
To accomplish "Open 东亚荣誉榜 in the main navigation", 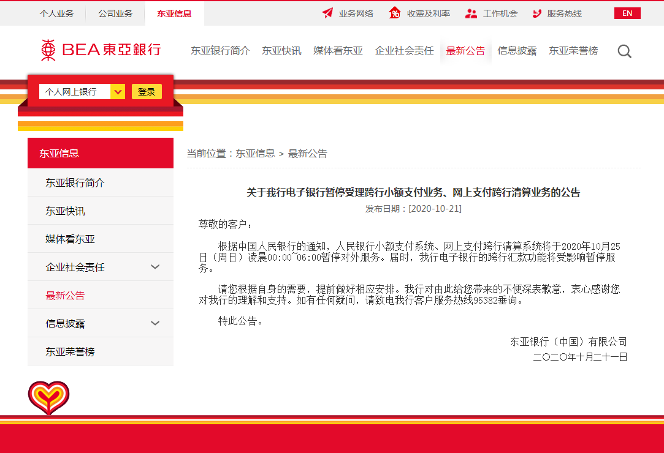I will pos(573,51).
